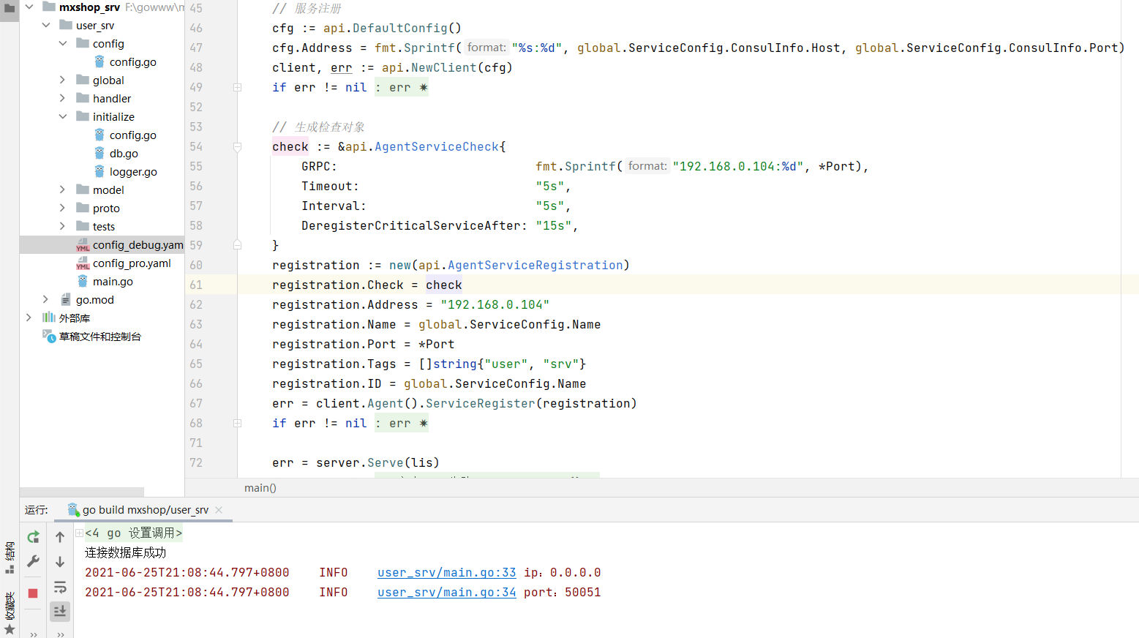
Task: Expand folded go 设置调用 console block
Action: point(79,533)
